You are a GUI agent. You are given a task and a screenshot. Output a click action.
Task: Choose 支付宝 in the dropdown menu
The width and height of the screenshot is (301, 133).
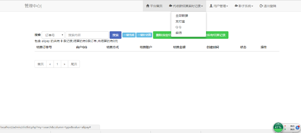(189, 21)
